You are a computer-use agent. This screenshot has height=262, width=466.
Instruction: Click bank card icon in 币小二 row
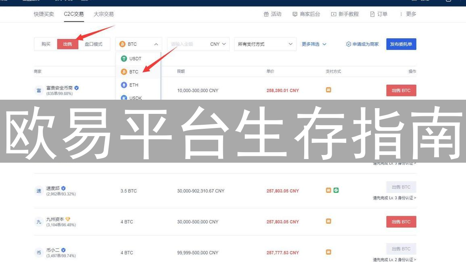pyautogui.click(x=328, y=252)
